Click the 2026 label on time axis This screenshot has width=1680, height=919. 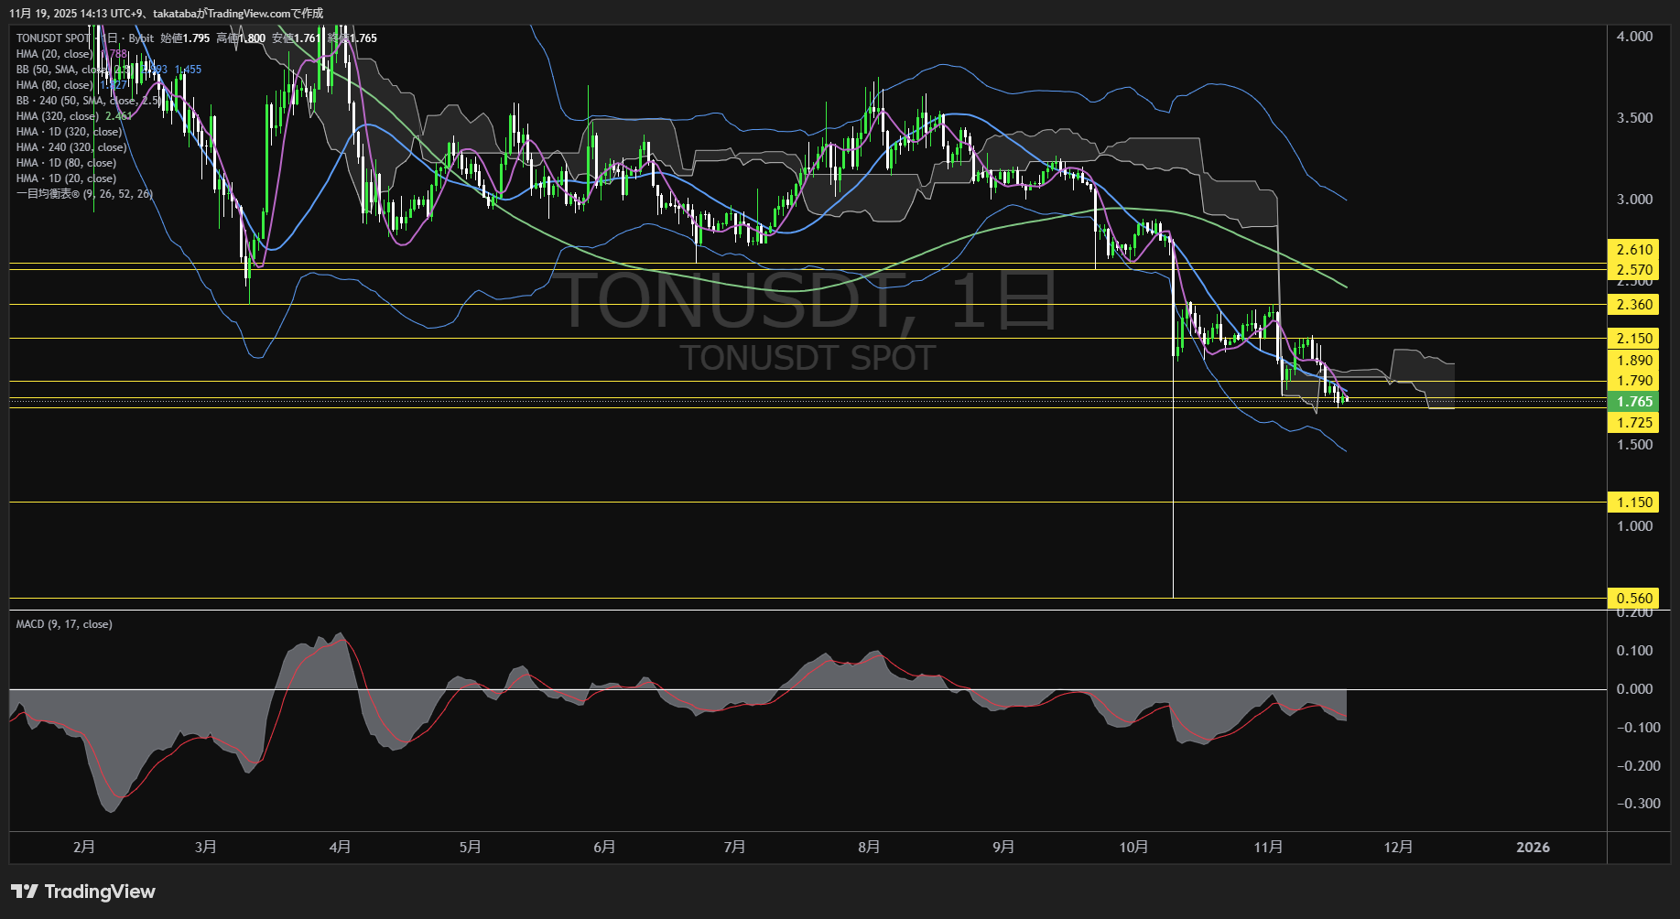[x=1533, y=847]
